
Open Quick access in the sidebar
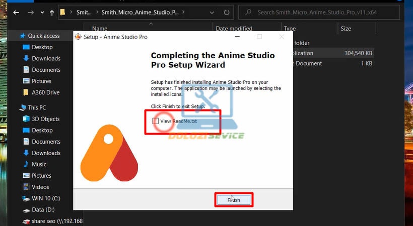[x=44, y=36]
